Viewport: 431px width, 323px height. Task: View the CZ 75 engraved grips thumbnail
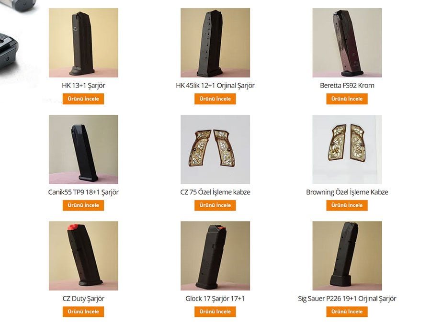(215, 149)
